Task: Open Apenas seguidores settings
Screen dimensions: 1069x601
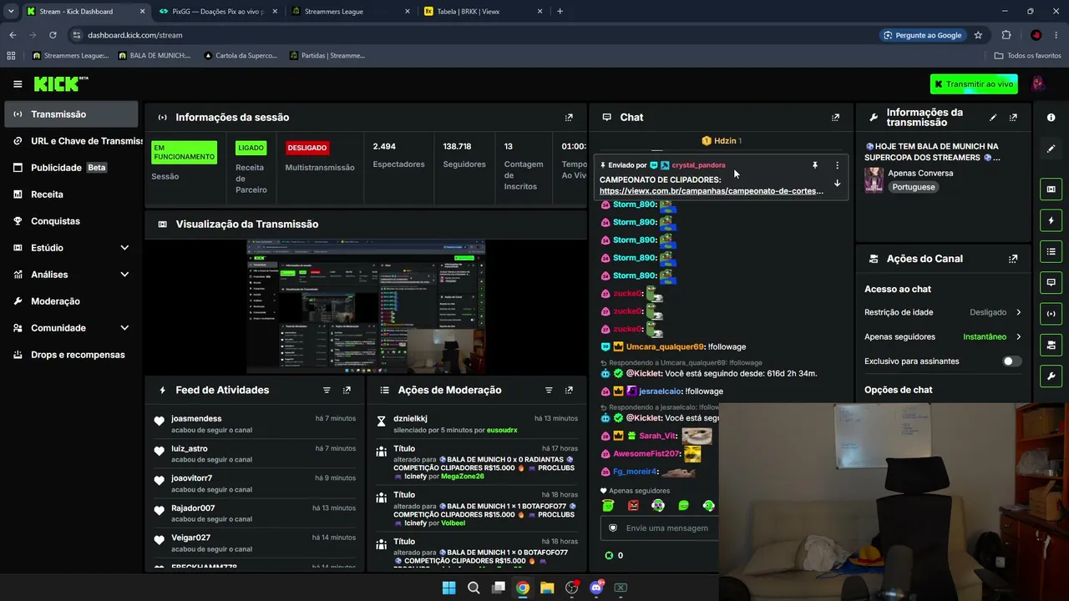Action: (943, 336)
